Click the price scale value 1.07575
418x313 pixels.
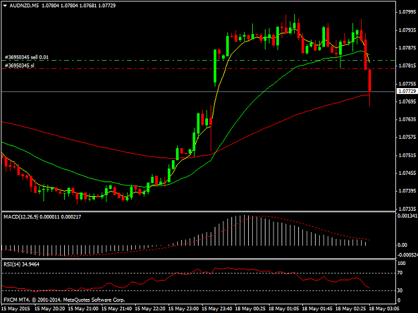(407, 137)
